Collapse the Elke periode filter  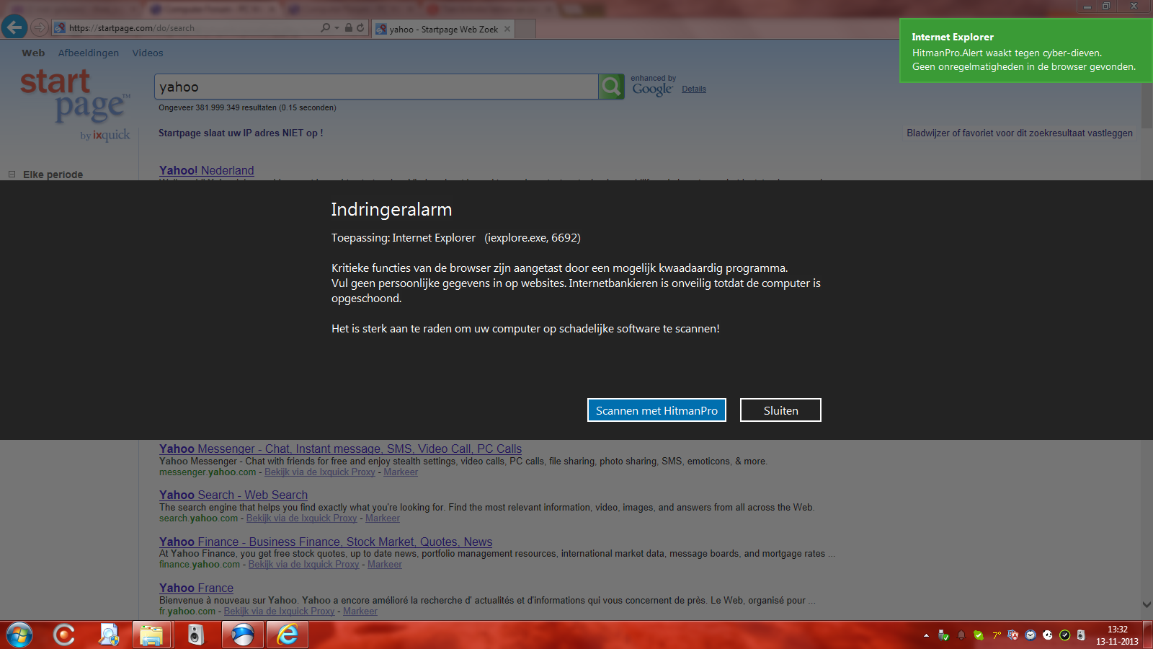click(12, 175)
